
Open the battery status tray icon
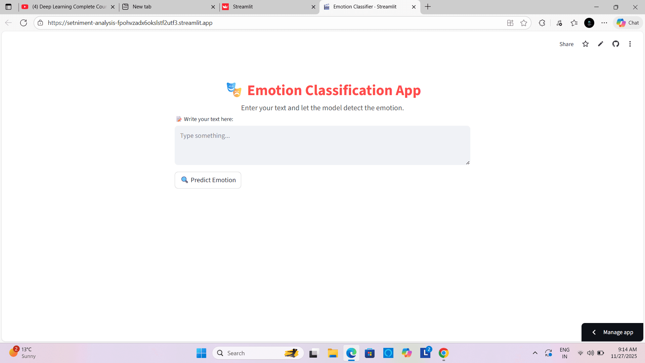(601, 353)
